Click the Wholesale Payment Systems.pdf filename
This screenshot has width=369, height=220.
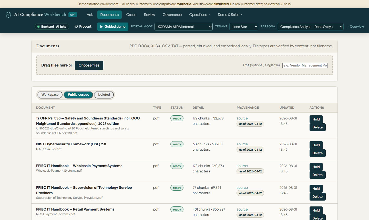coord(59,171)
